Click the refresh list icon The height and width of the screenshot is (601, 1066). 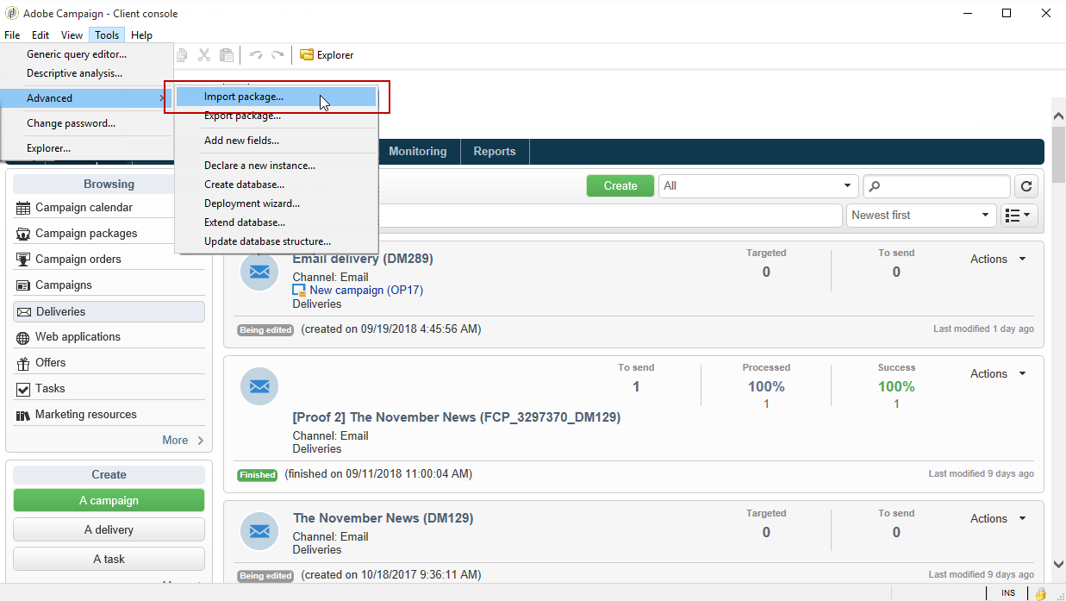(1026, 186)
